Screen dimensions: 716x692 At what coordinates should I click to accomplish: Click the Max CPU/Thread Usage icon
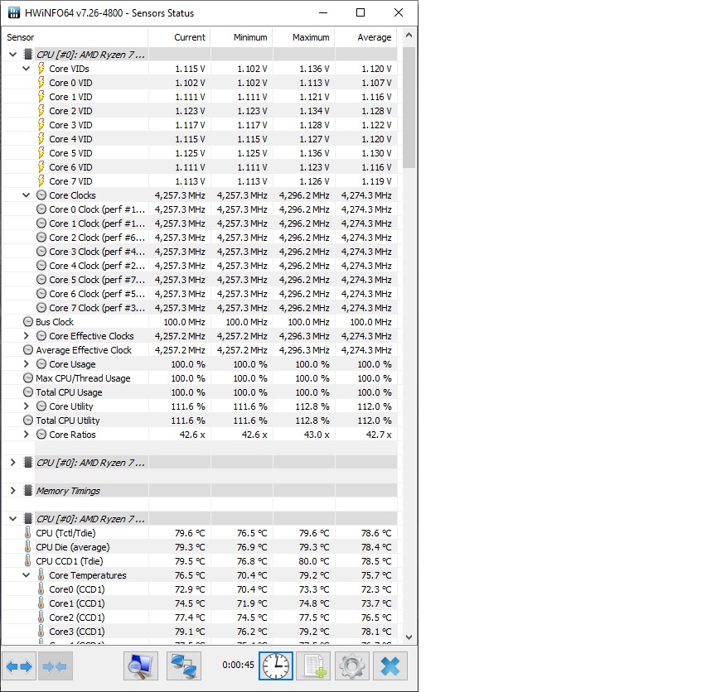pyautogui.click(x=28, y=378)
